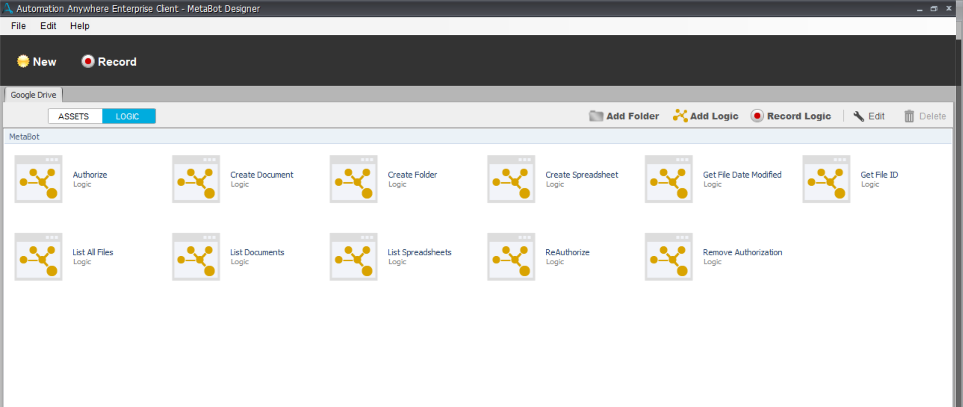The height and width of the screenshot is (407, 963).
Task: Open the Create Spreadsheet logic icon
Action: tap(511, 179)
